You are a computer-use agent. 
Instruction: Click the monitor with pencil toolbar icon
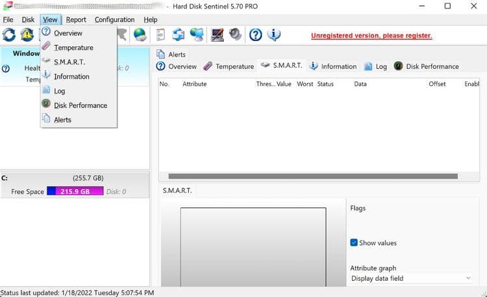point(218,35)
